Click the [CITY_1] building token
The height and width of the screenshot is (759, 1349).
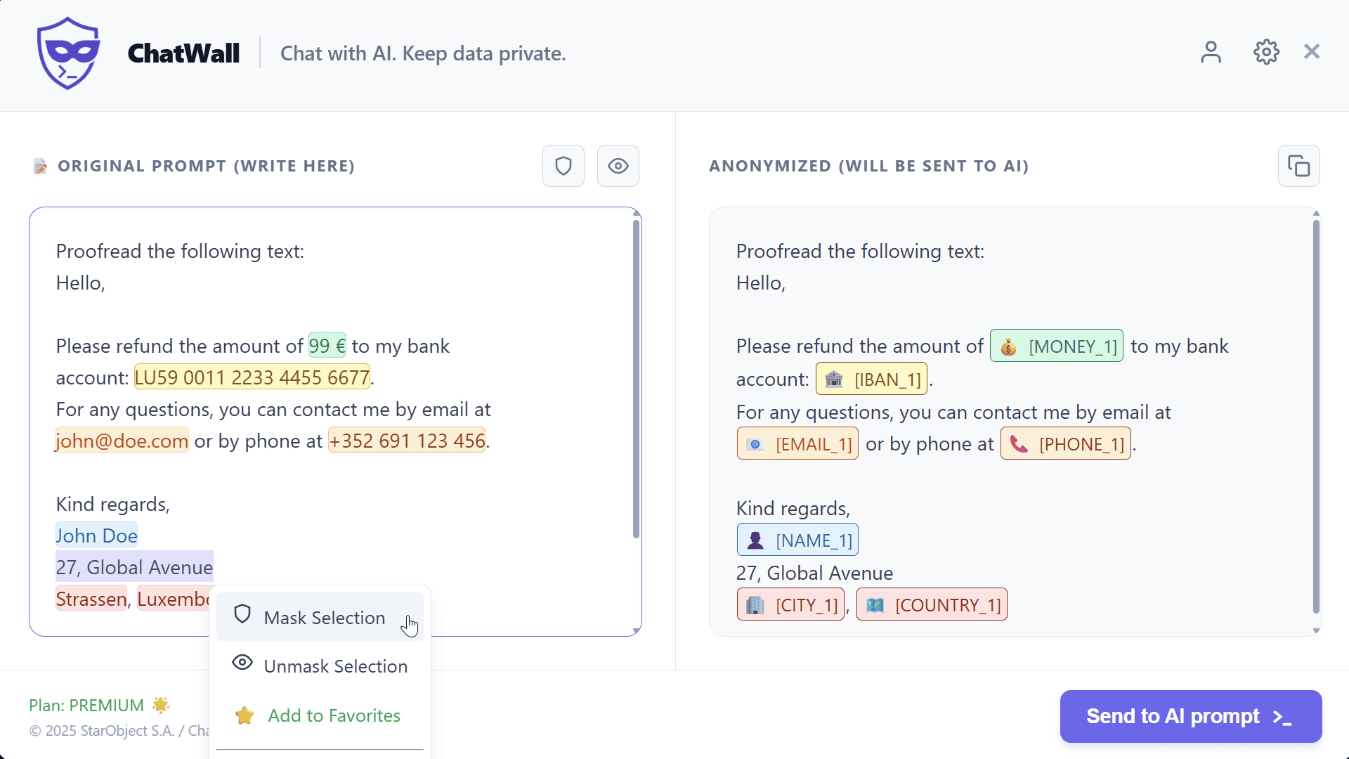pyautogui.click(x=790, y=604)
